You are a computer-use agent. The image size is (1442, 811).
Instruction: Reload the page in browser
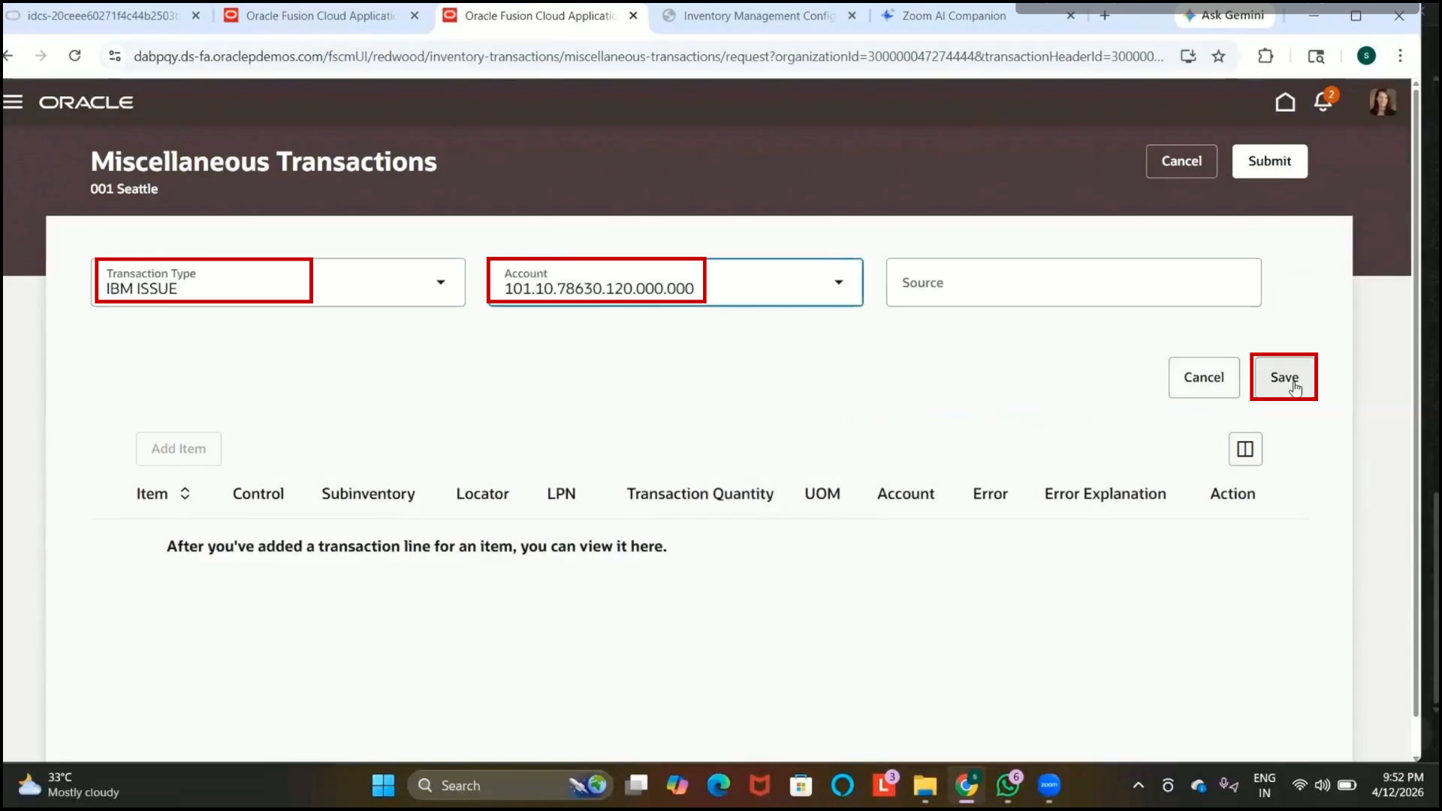click(74, 56)
